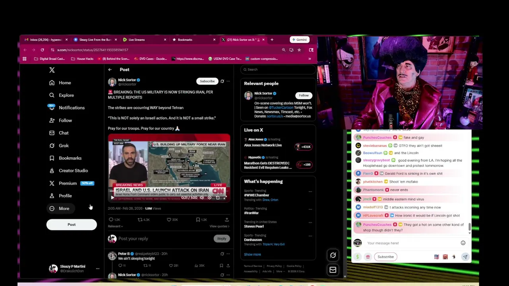The image size is (509, 286).
Task: Open Marathon Gets DESTROYED live stream
Action: (278, 163)
